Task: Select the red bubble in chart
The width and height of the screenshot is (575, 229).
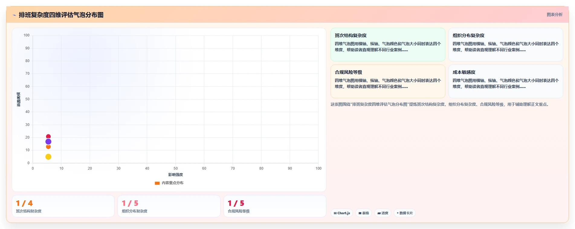Action: point(48,136)
